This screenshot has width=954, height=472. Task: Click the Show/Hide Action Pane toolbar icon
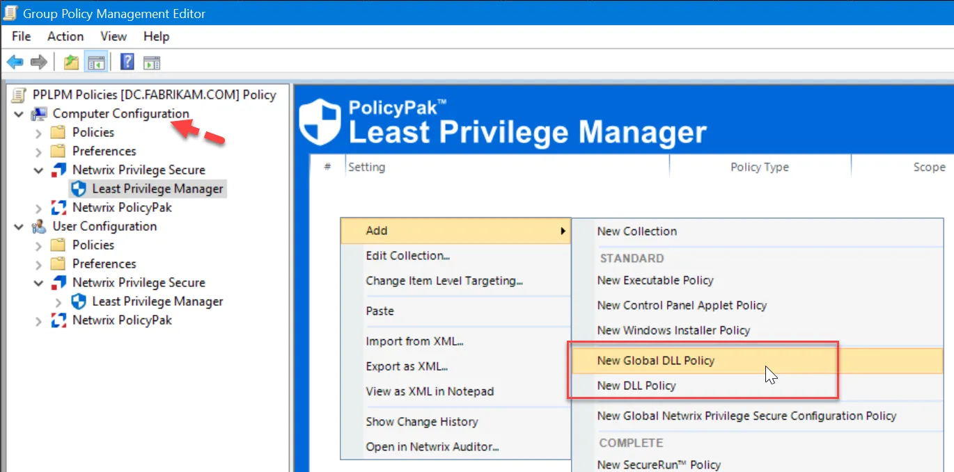152,61
